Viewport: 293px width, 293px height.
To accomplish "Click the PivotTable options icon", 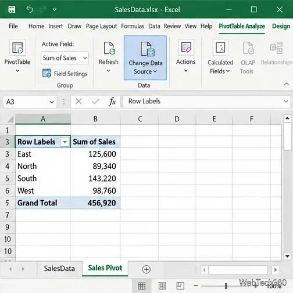I will (x=17, y=48).
